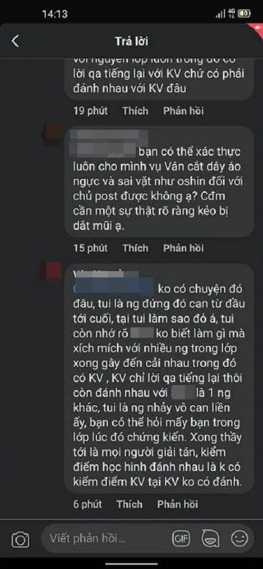Image resolution: width=263 pixels, height=569 pixels.
Task: Open the avatar of the 15 phút commenter
Action: (x=52, y=136)
